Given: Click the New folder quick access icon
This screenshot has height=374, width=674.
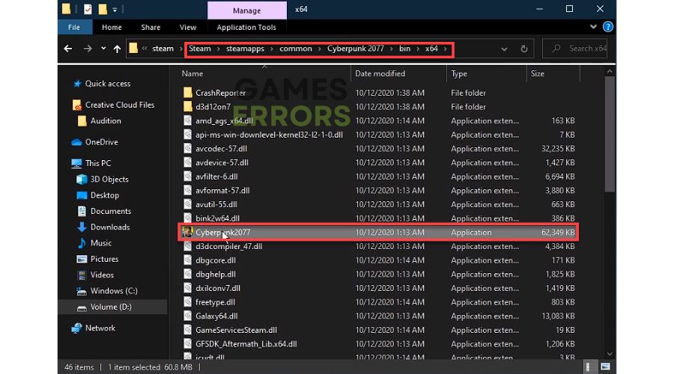Looking at the screenshot, I should (103, 9).
